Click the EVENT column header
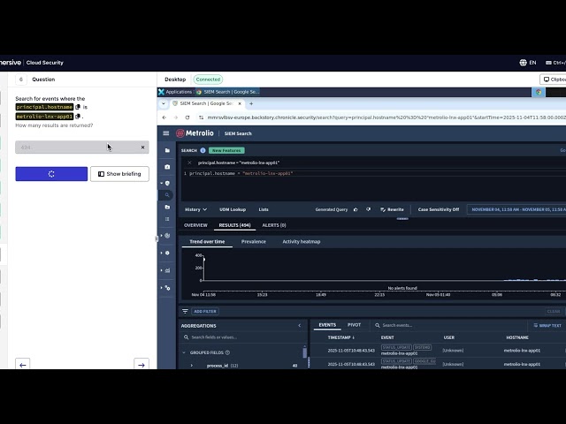Image resolution: width=566 pixels, height=424 pixels. click(387, 337)
